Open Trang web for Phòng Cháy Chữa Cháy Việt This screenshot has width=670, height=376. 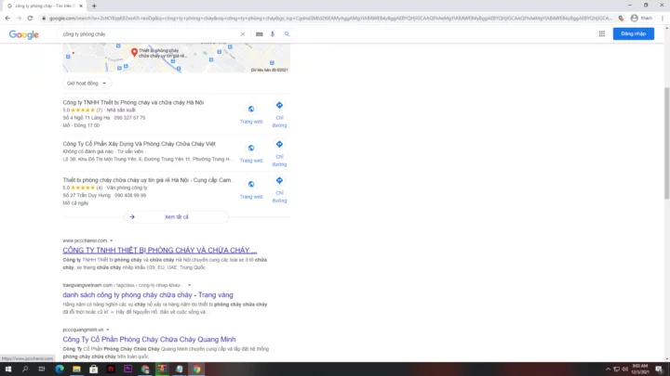click(251, 153)
